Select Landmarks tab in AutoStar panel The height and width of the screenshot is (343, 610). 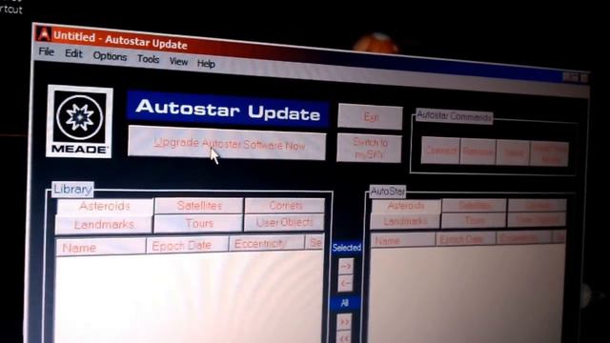point(405,222)
